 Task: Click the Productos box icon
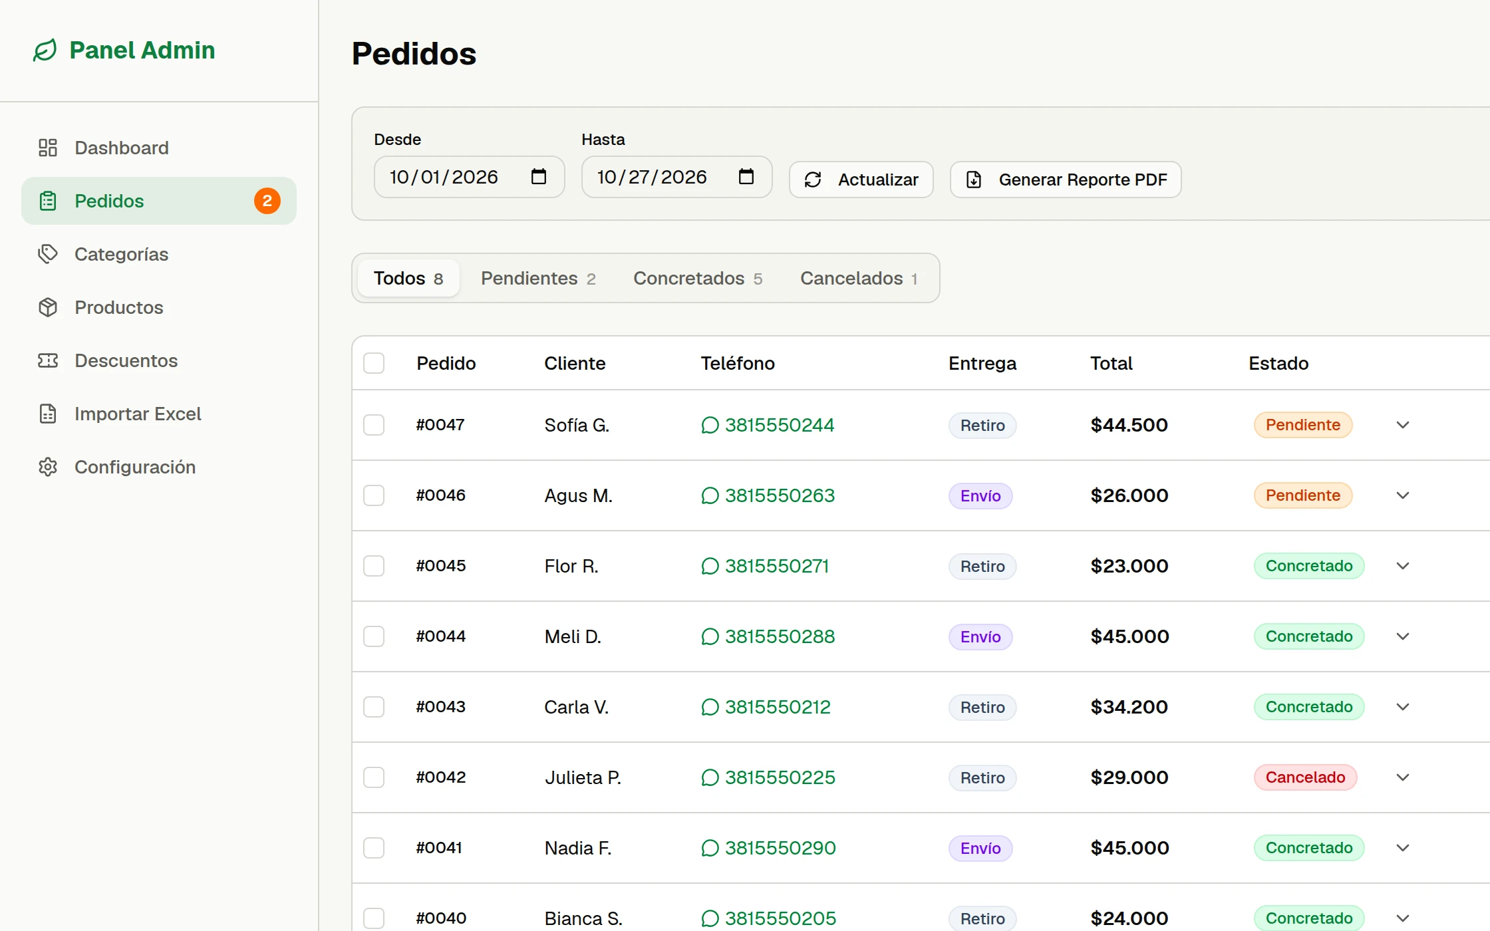tap(48, 307)
